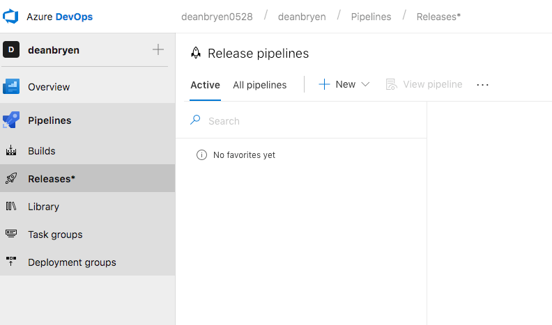The height and width of the screenshot is (325, 552).
Task: Click the Releases rocket icon in sidebar
Action: pyautogui.click(x=11, y=179)
